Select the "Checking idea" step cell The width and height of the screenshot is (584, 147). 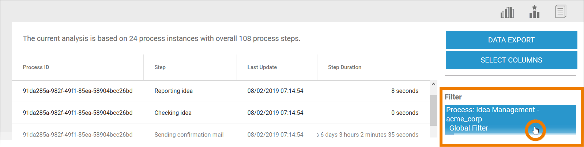click(x=173, y=113)
